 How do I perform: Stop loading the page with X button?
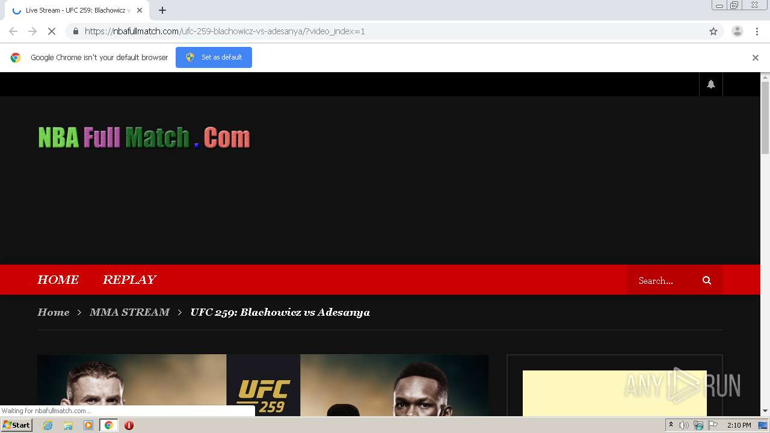tap(52, 31)
